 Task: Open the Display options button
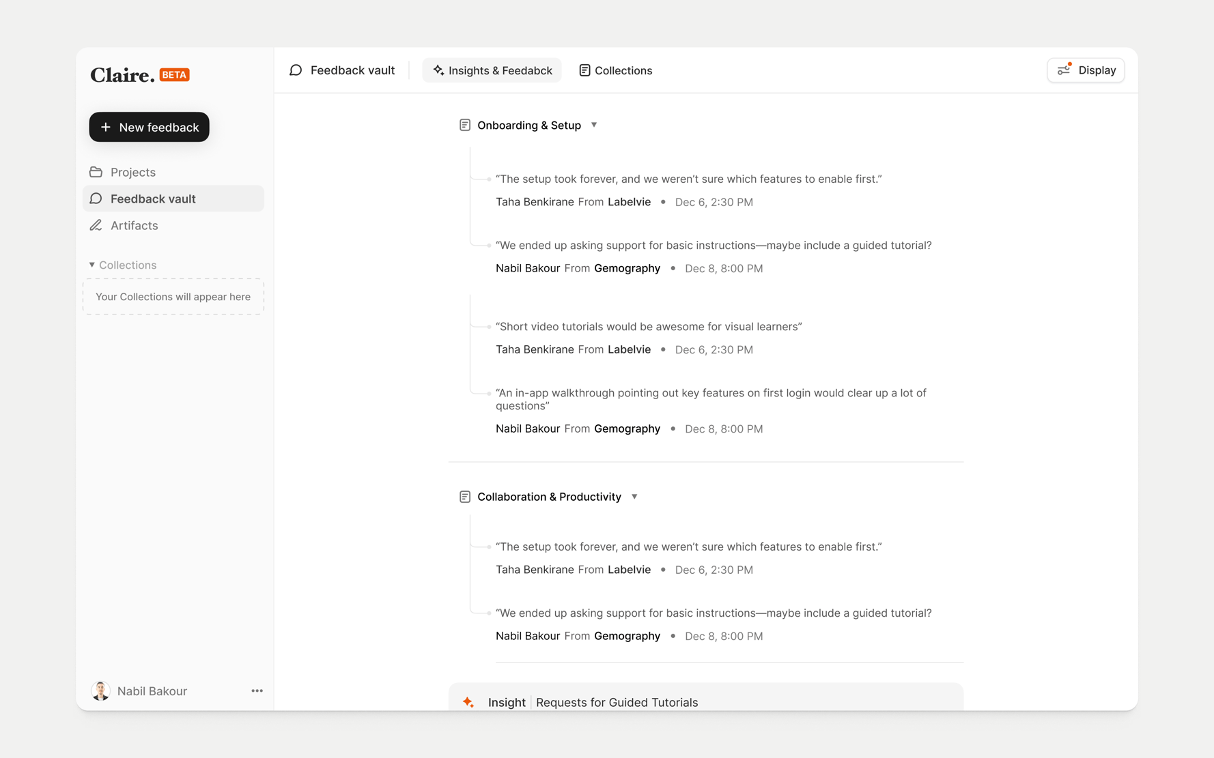(x=1086, y=70)
